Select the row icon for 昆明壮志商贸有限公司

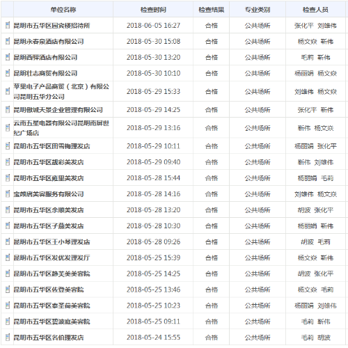pos(8,73)
